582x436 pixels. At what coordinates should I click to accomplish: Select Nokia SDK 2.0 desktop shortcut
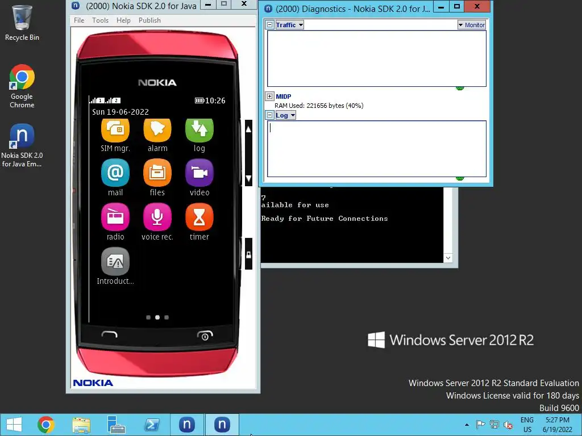22,145
